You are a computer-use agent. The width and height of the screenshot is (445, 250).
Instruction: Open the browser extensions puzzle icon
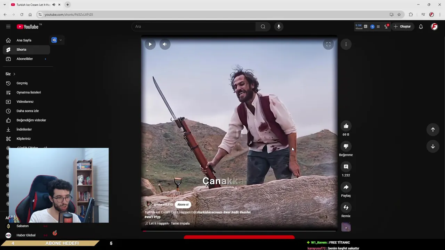pyautogui.click(x=411, y=15)
